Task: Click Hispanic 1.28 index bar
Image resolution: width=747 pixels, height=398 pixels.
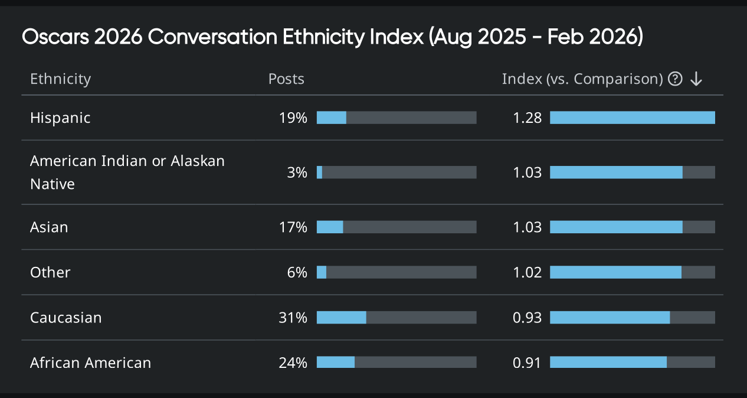Action: point(632,118)
